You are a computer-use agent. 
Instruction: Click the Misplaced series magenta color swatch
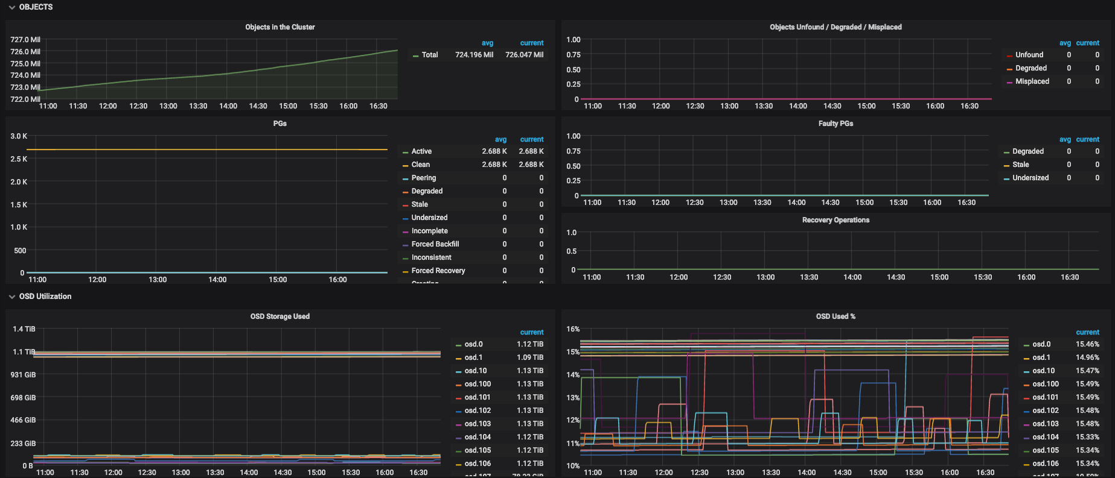pos(1009,82)
